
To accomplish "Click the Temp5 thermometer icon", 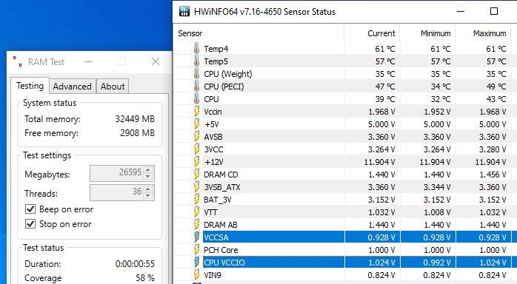I will point(196,61).
